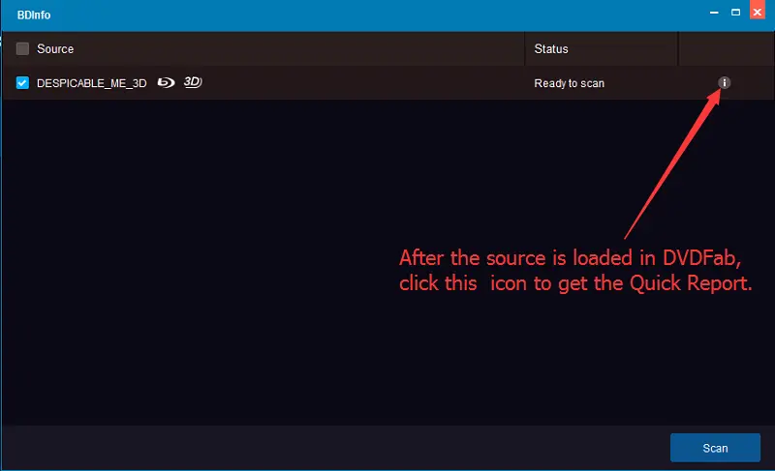Screen dimensions: 775x471
Task: Click the info icon for Quick Report
Action: pyautogui.click(x=725, y=83)
